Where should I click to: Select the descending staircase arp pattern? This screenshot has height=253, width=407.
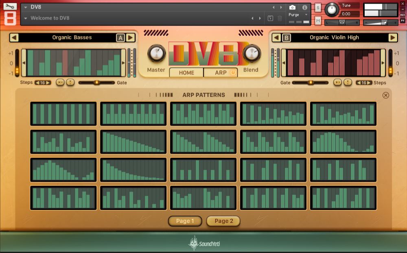(x=133, y=141)
